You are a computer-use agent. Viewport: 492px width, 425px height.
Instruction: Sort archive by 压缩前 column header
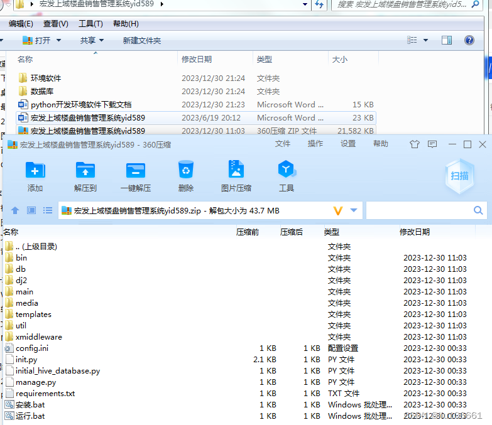pyautogui.click(x=248, y=232)
